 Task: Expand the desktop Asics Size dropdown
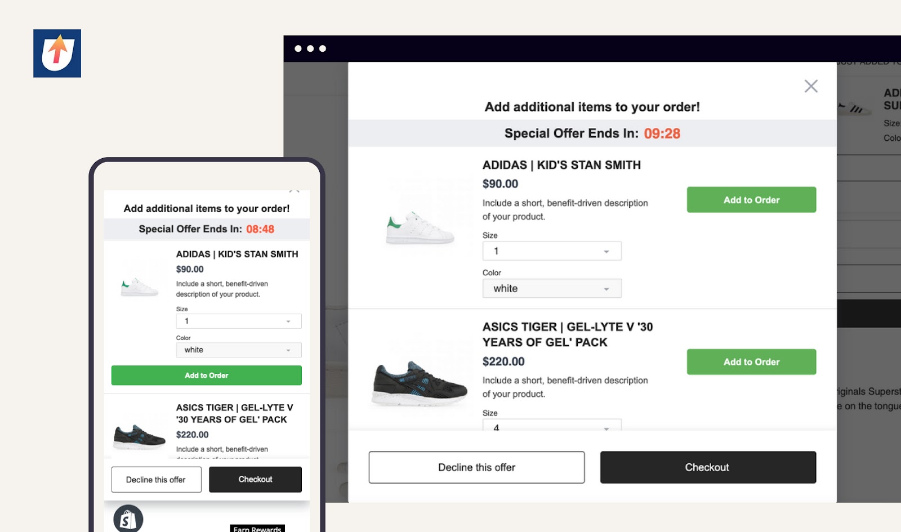pyautogui.click(x=551, y=426)
